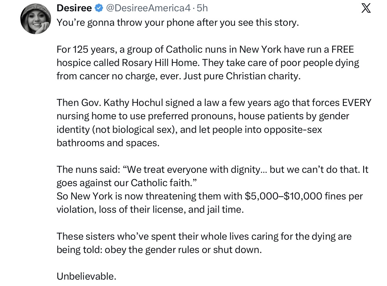Click the blue verified badge
This screenshot has height=286, width=387.
[x=99, y=8]
